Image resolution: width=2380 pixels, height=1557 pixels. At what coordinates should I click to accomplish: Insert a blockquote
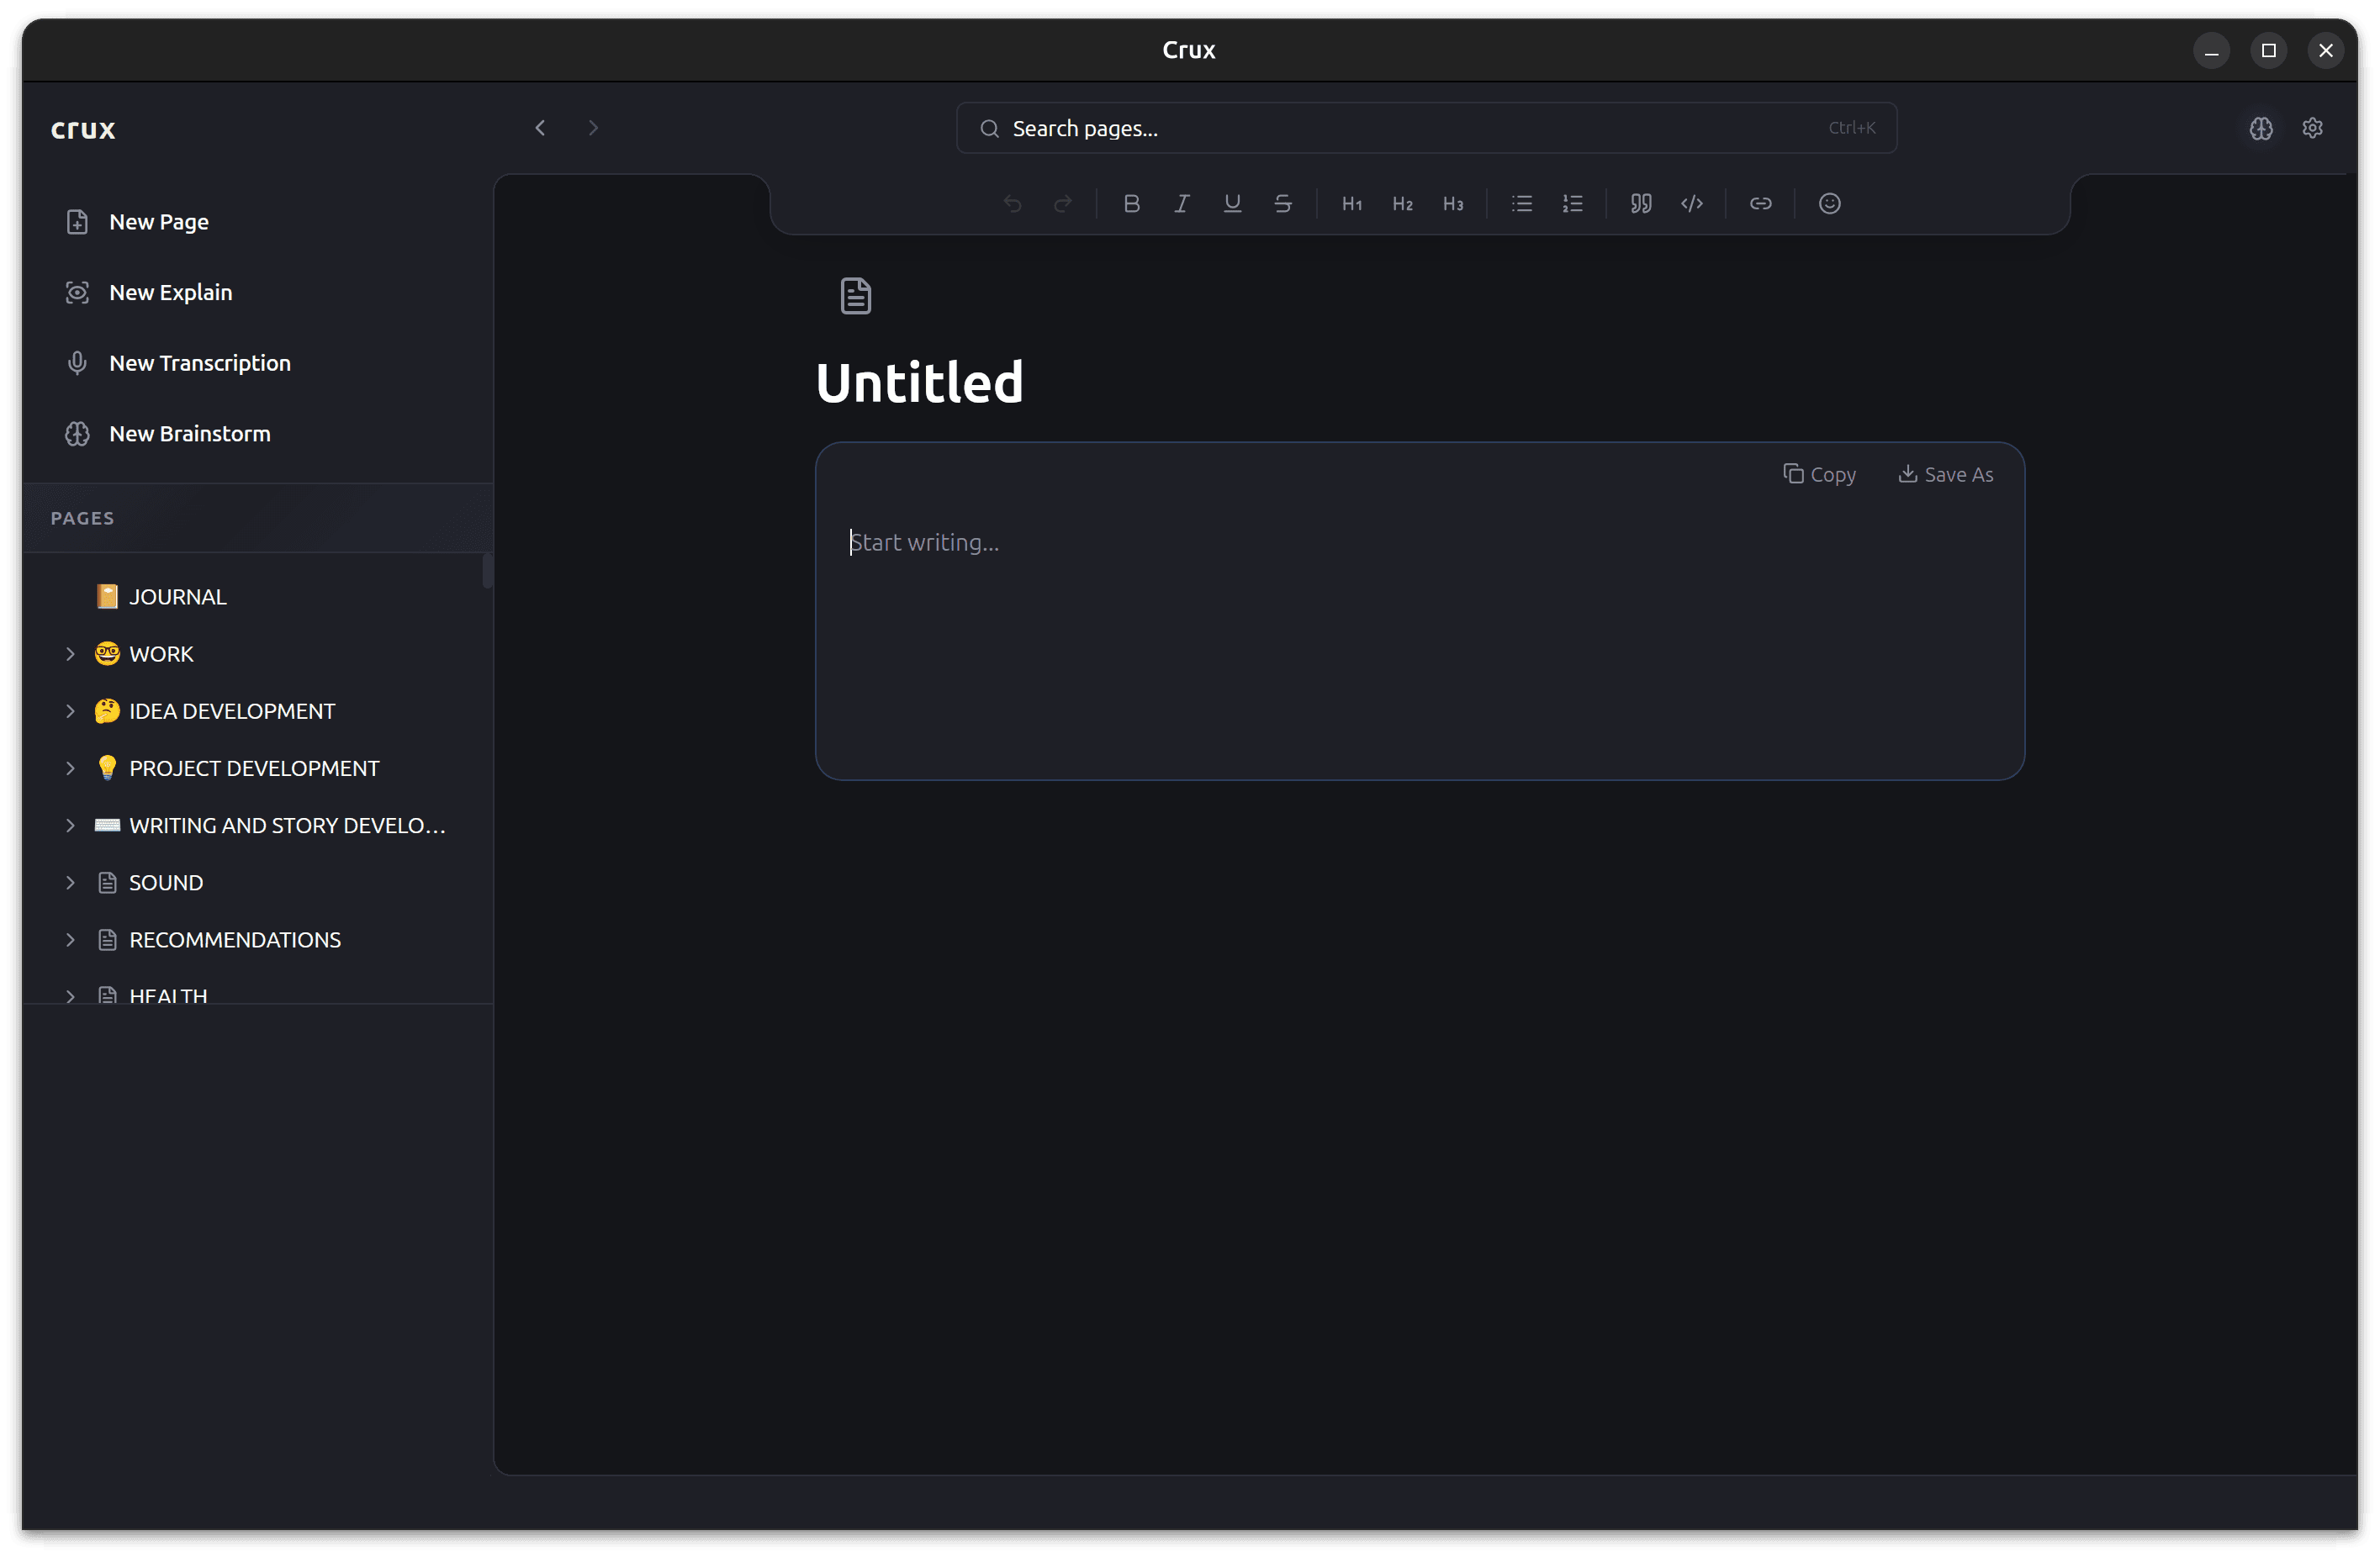click(1641, 203)
